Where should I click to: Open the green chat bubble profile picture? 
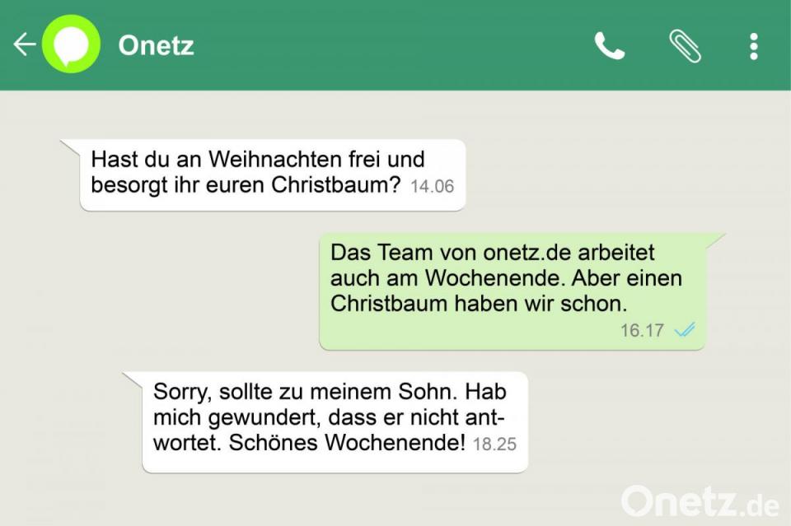[x=71, y=44]
